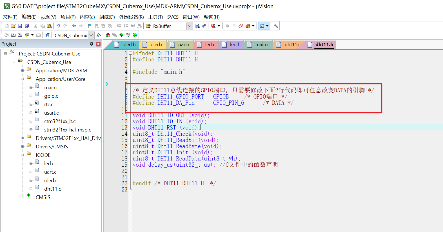
Task: Open the 文件(F) menu
Action: coord(10,17)
